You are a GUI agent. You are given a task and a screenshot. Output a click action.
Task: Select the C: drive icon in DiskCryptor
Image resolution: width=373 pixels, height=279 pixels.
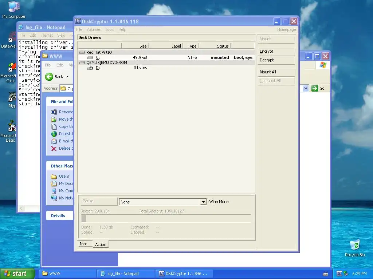click(x=90, y=57)
